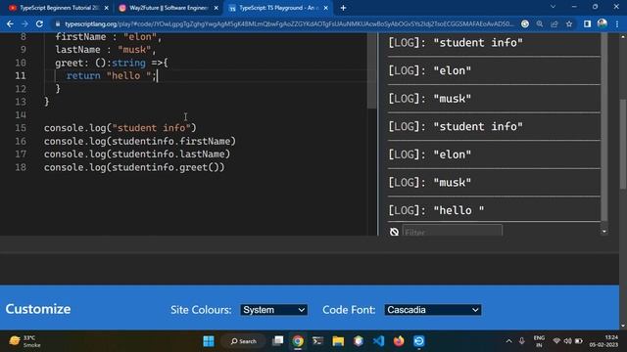Open the Chrome tab search dropdown arrow

pos(553,7)
